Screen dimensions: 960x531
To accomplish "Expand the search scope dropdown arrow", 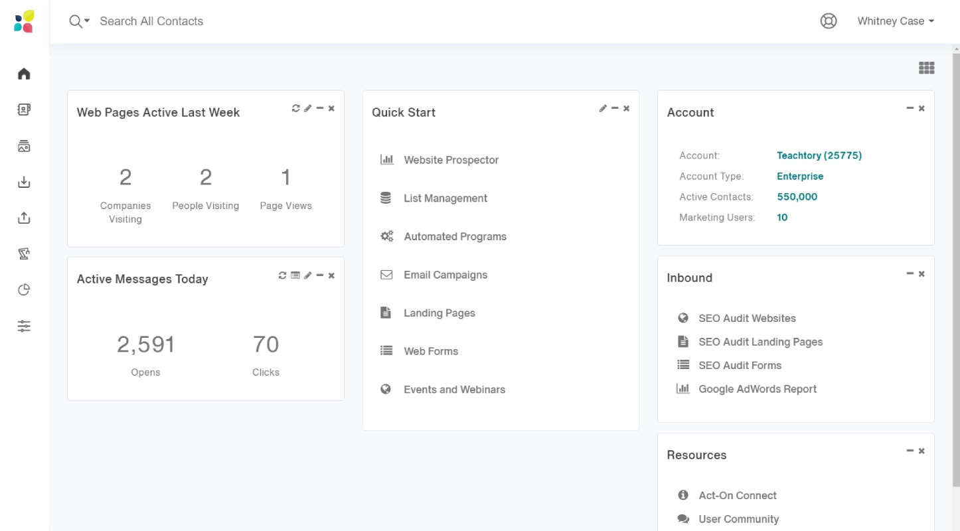I will [x=87, y=21].
